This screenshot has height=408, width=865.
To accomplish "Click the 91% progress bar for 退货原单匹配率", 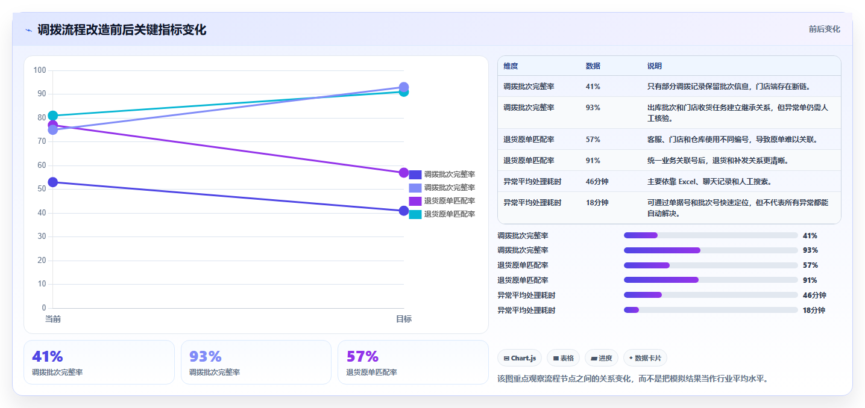I will coord(711,280).
